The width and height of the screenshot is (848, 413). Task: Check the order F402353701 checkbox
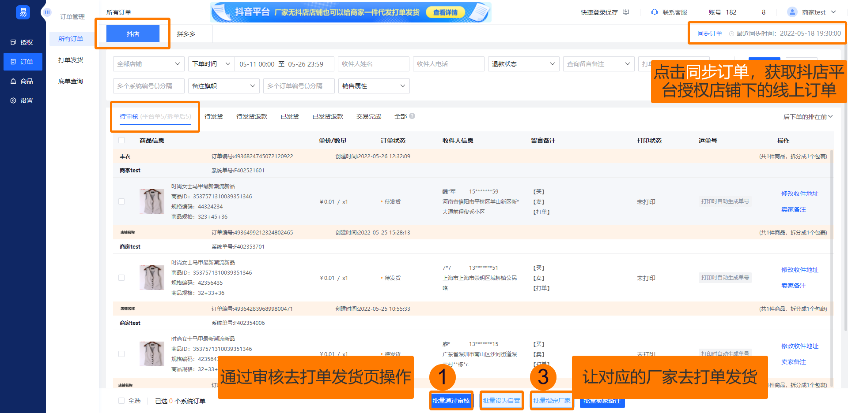coord(121,278)
